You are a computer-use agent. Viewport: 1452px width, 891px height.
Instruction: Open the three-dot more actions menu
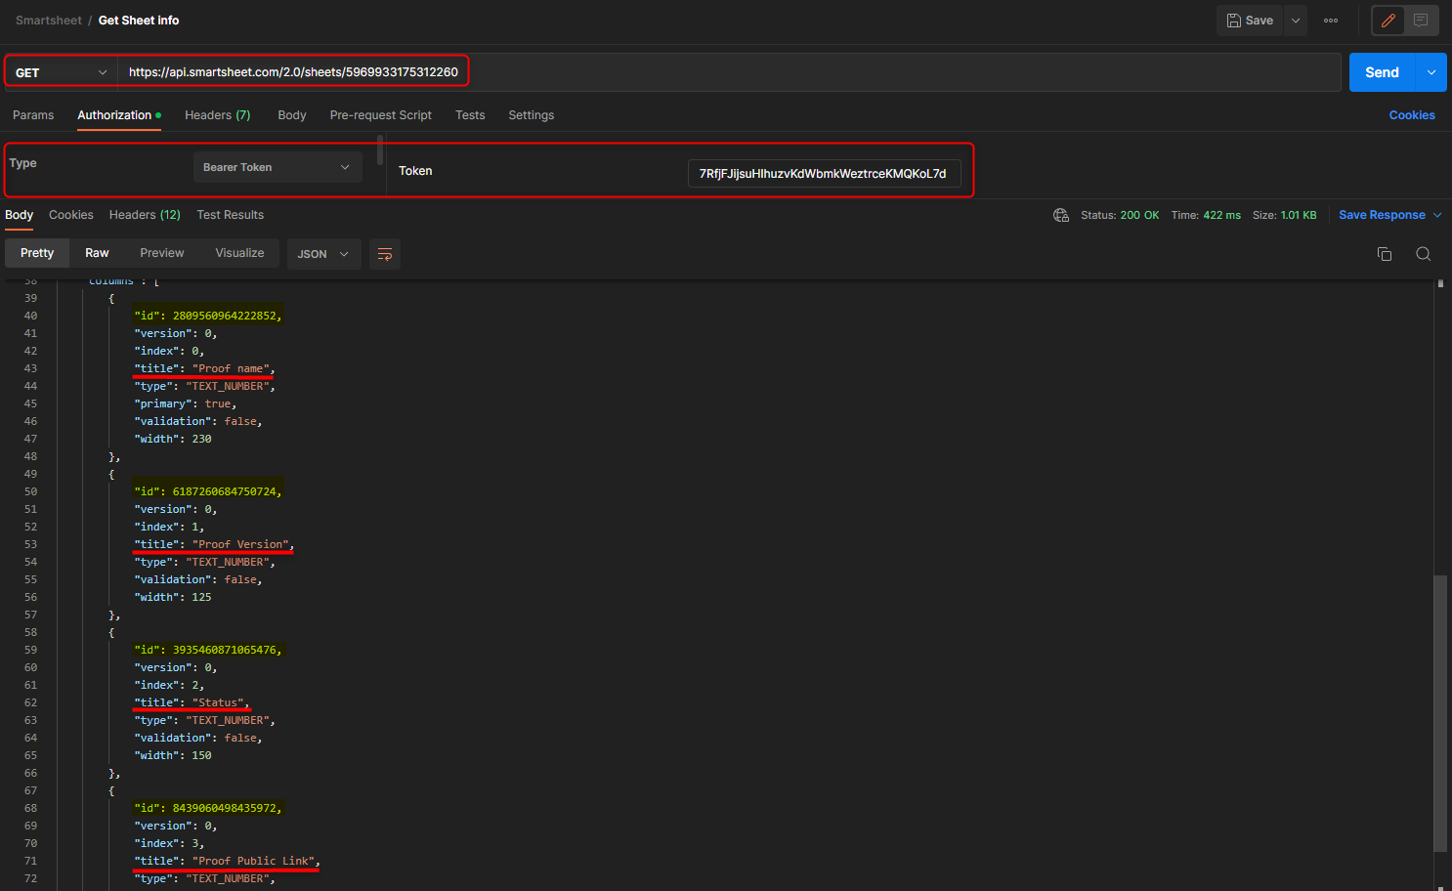pyautogui.click(x=1331, y=21)
